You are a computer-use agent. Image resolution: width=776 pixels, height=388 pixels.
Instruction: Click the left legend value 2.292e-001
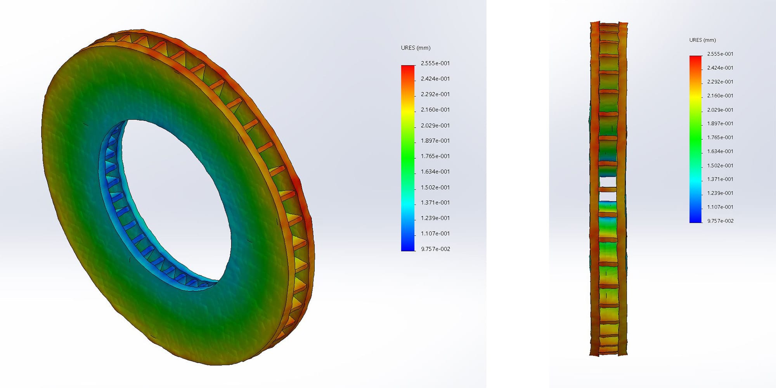435,94
